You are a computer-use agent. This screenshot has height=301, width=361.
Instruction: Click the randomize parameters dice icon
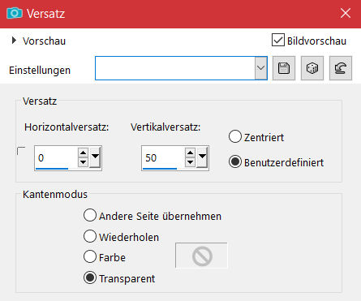click(312, 68)
